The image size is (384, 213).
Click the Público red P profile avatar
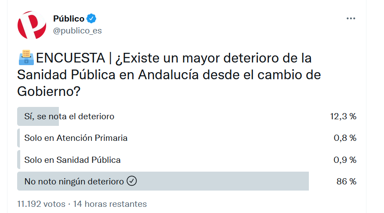click(32, 25)
